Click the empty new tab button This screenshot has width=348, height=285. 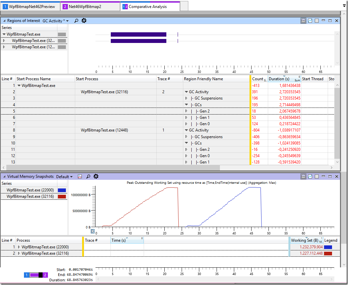click(184, 6)
